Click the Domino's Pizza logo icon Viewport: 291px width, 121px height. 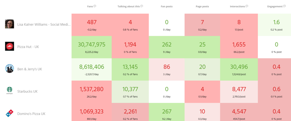pyautogui.click(x=10, y=113)
